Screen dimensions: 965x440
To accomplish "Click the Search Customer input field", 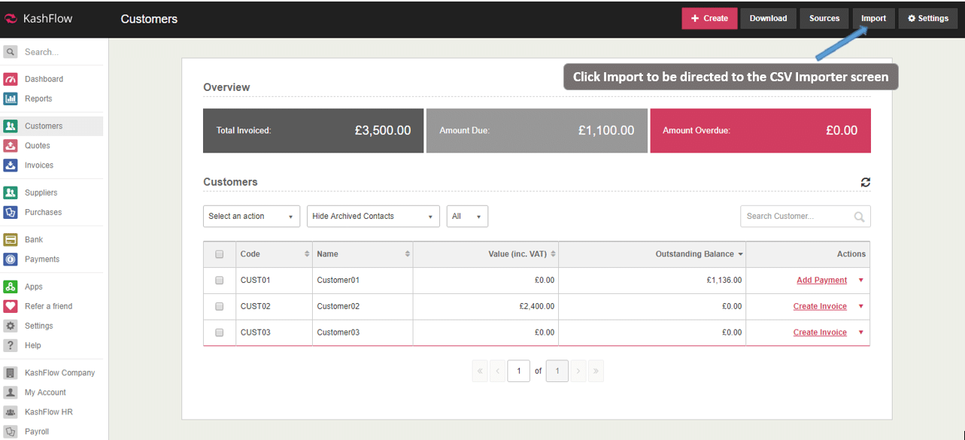I will tap(797, 217).
